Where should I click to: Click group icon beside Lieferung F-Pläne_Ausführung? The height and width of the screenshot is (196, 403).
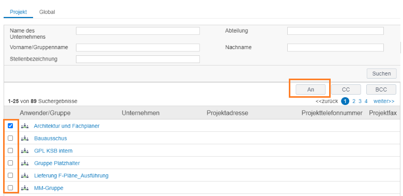(x=25, y=176)
